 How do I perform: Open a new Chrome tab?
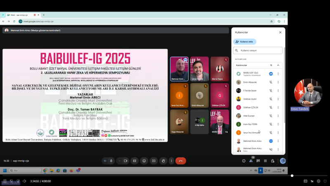tap(44, 15)
